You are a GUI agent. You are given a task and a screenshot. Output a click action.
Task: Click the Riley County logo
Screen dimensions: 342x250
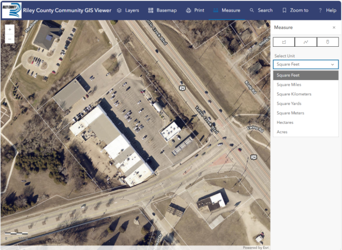[12, 10]
